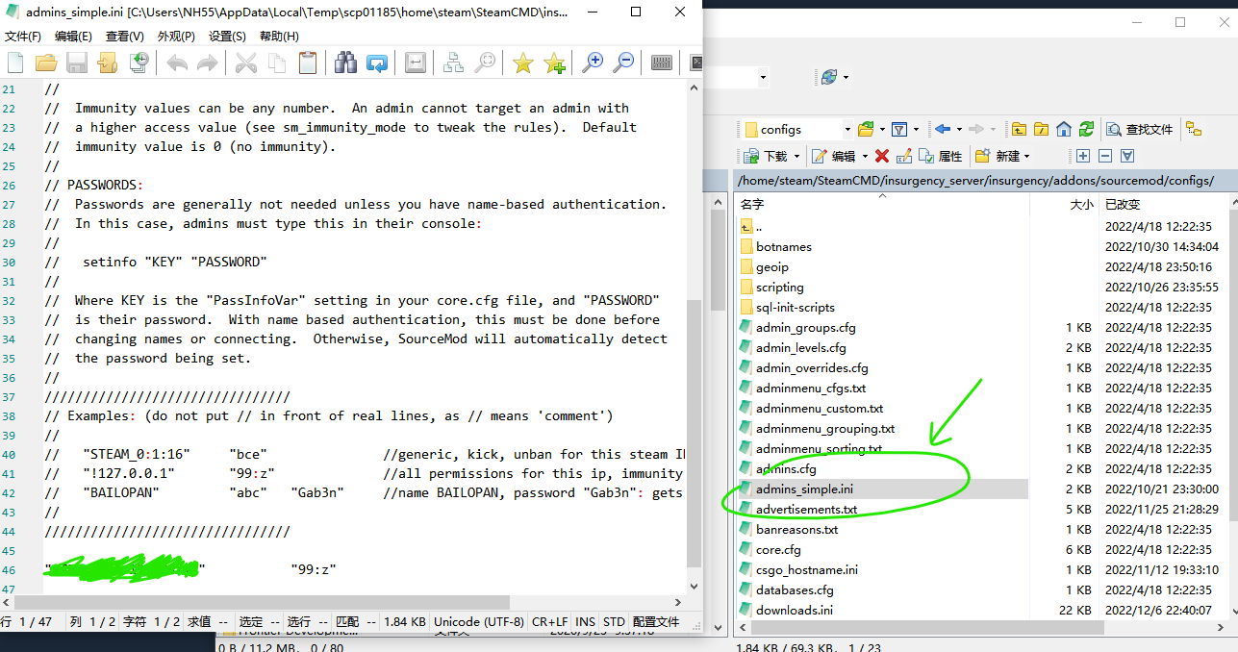
Task: Open the 编辑(E) menu in Notepad2
Action: click(73, 37)
